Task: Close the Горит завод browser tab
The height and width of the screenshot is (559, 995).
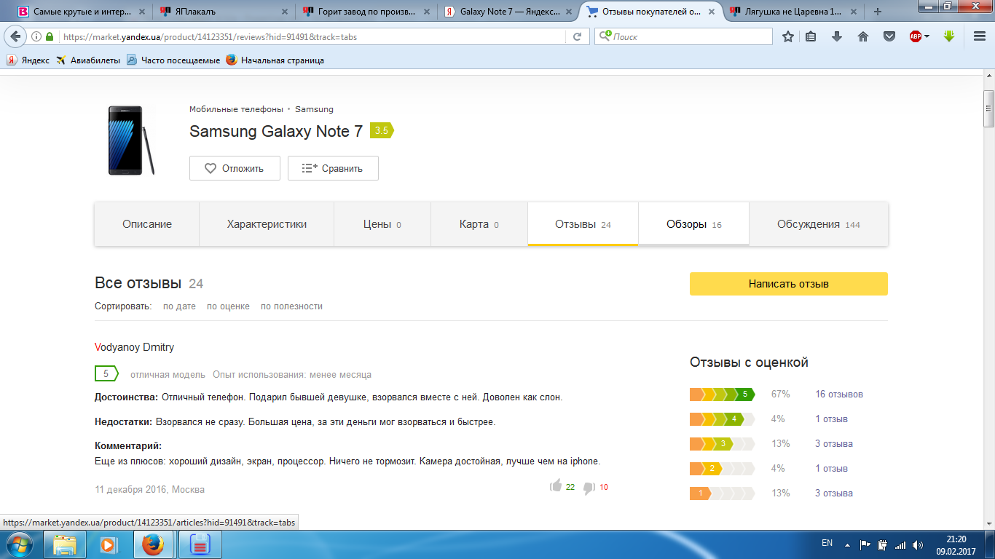Action: pyautogui.click(x=427, y=12)
